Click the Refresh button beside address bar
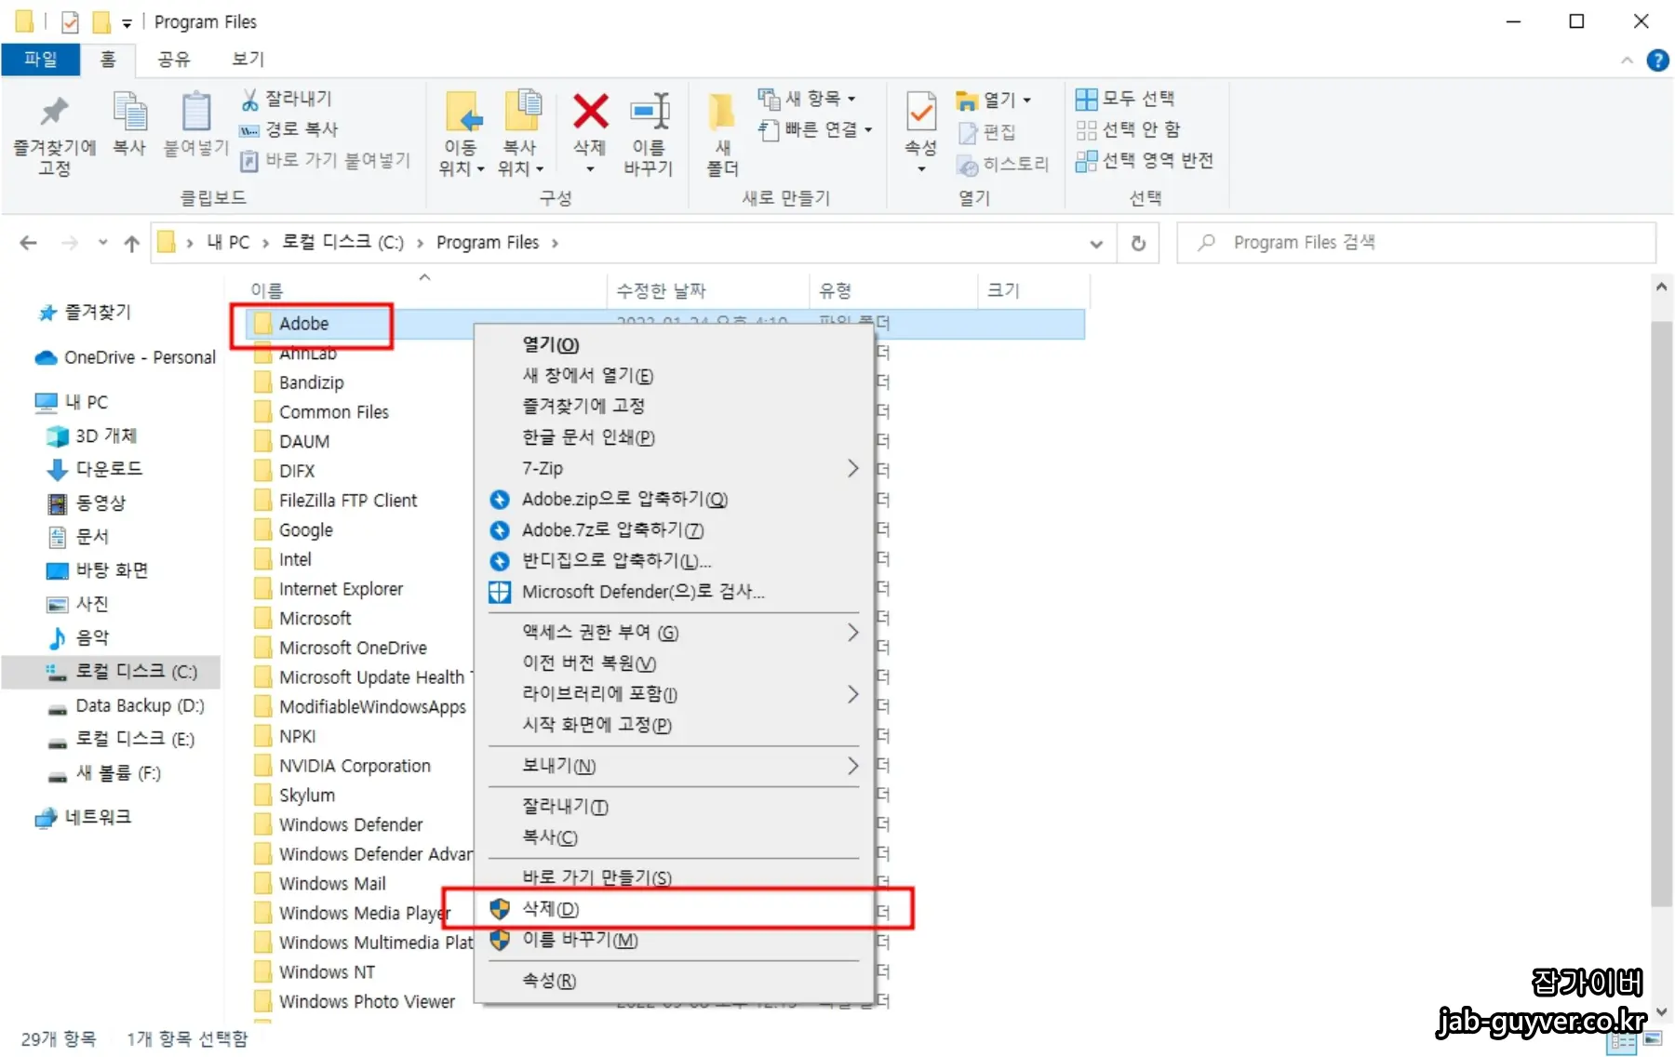 (1137, 243)
